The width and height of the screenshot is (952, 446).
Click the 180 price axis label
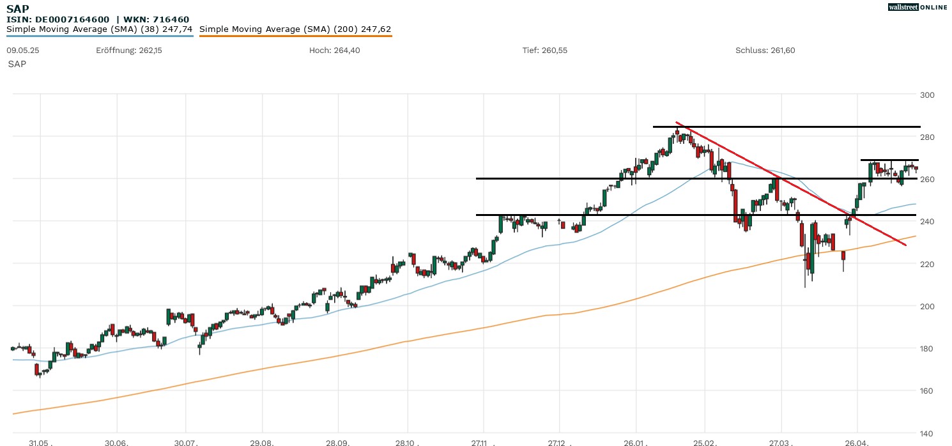927,348
